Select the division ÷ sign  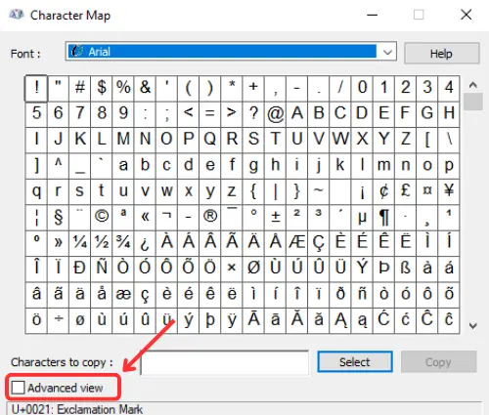[58, 320]
